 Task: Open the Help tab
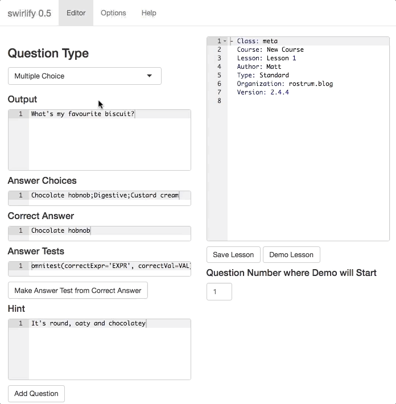(148, 13)
